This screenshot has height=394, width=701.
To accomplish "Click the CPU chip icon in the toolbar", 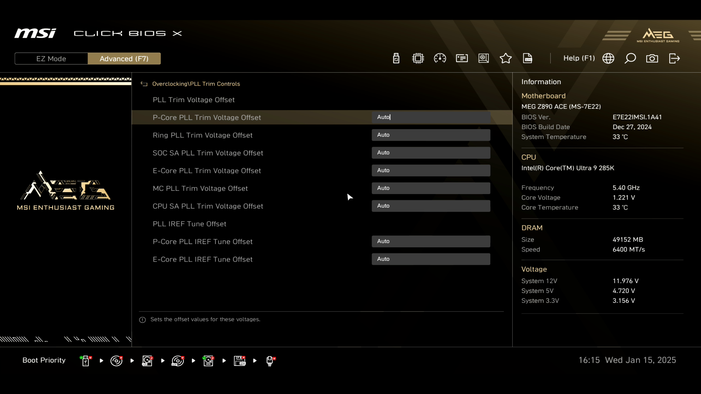I will (x=418, y=58).
